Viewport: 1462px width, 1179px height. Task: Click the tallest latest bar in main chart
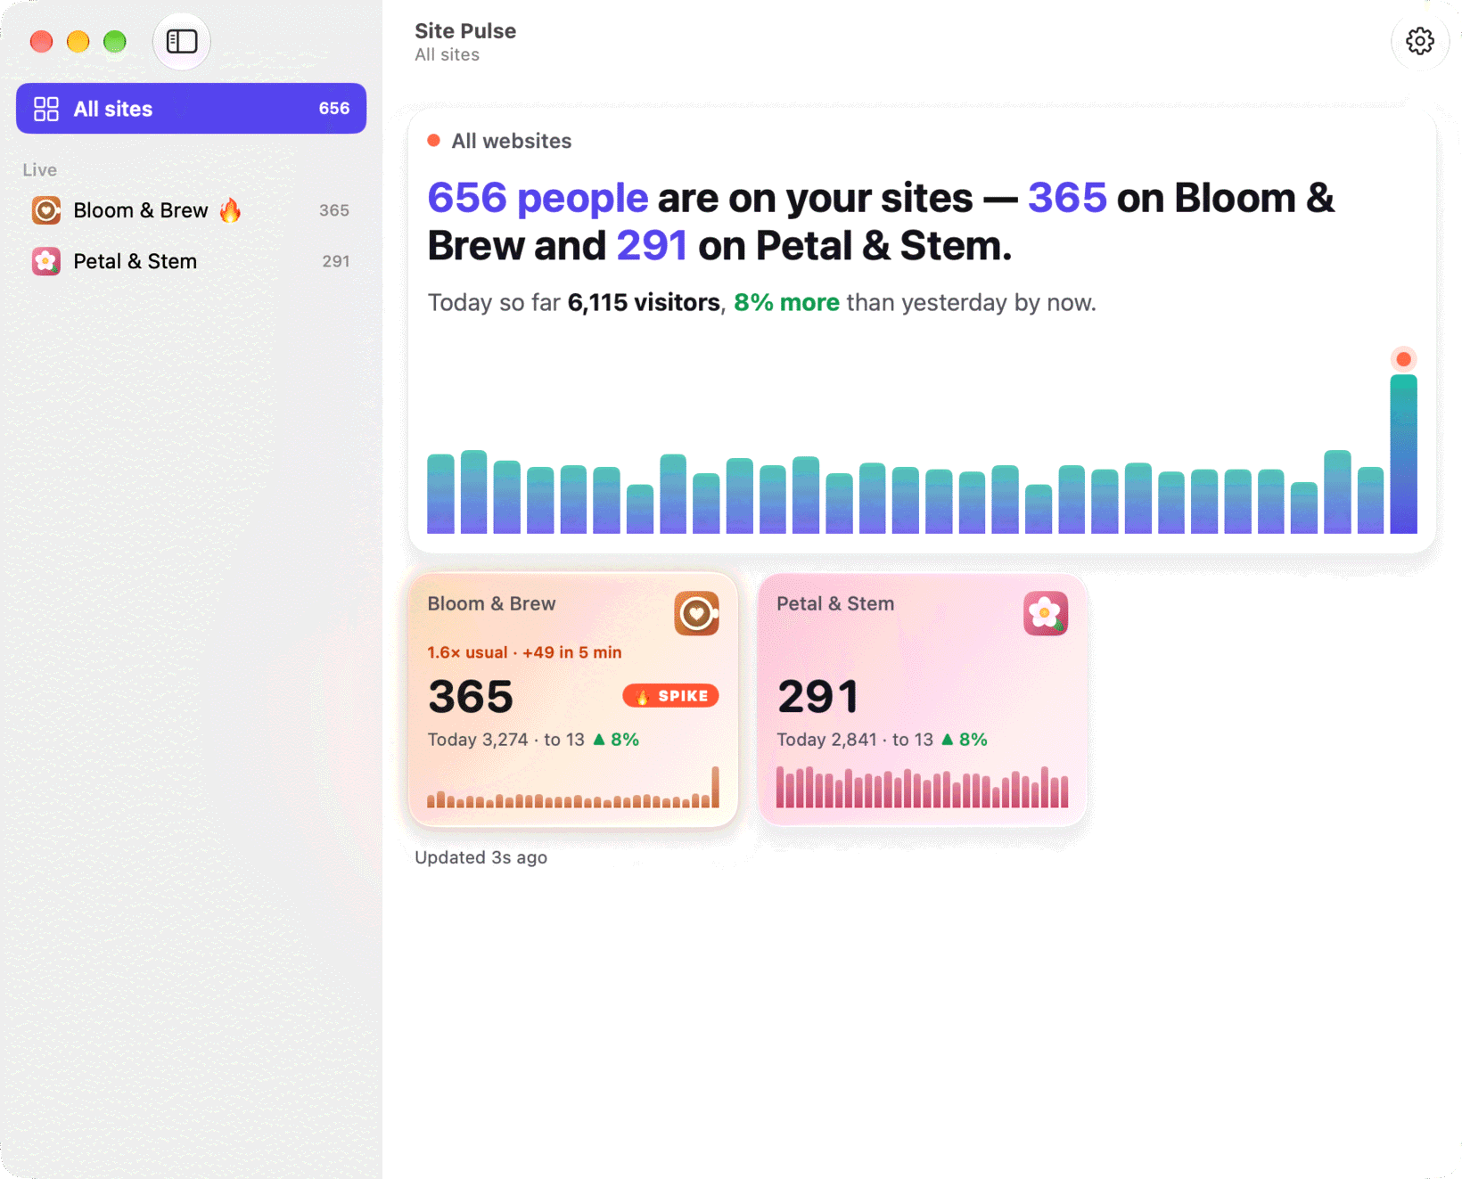tap(1403, 454)
